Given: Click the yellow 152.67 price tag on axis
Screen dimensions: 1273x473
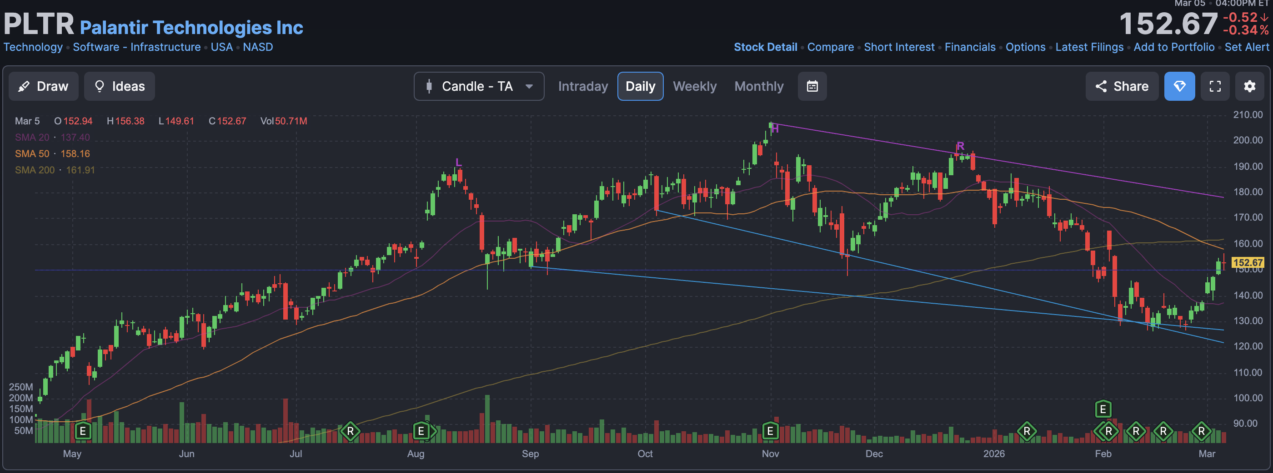Looking at the screenshot, I should coord(1247,262).
